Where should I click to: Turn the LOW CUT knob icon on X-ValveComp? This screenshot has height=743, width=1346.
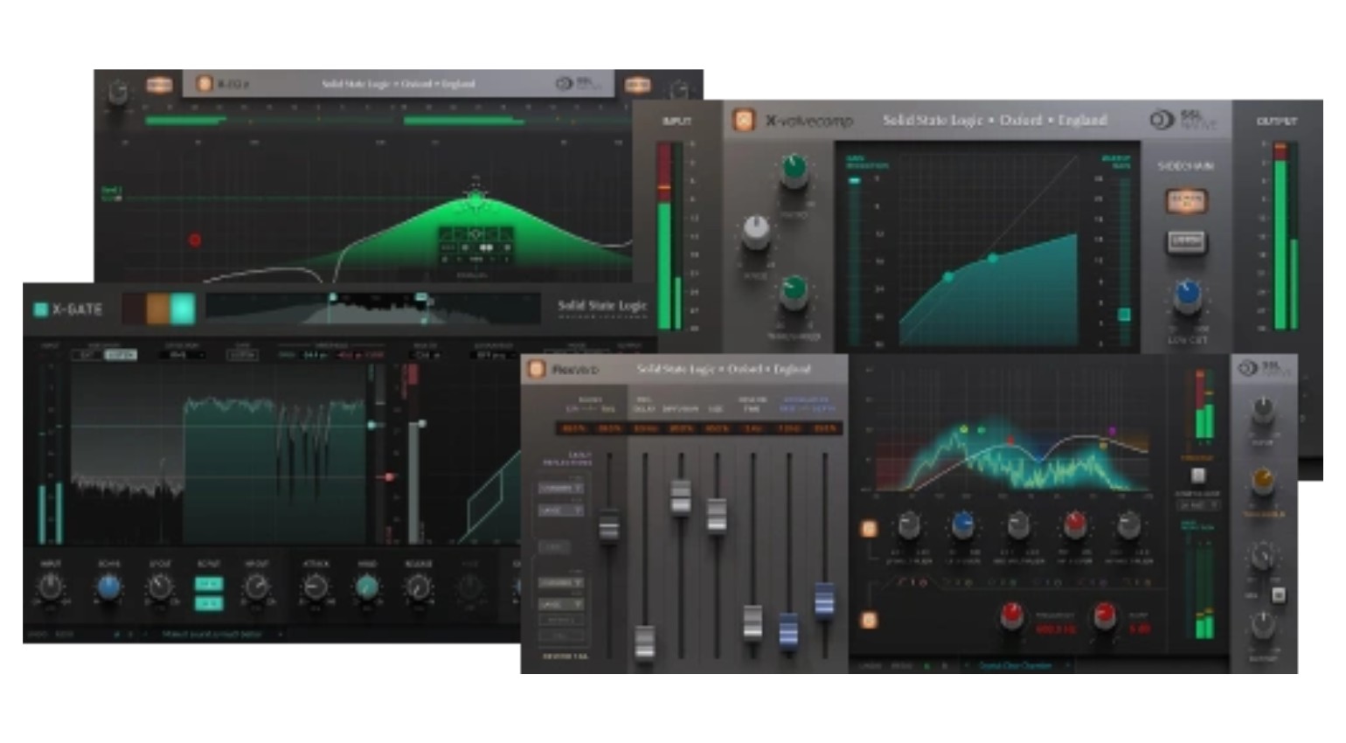tap(1187, 297)
